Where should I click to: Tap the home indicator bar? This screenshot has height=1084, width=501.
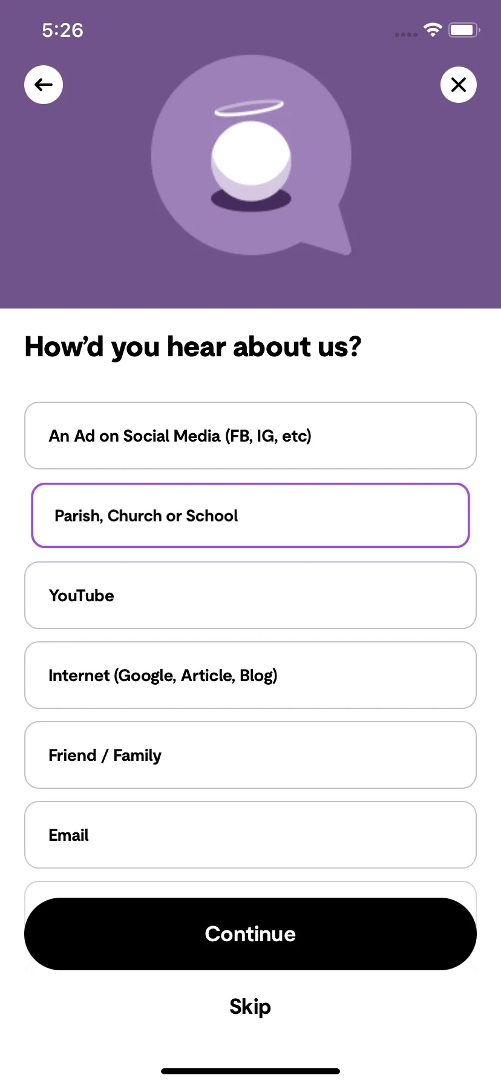point(250,1071)
